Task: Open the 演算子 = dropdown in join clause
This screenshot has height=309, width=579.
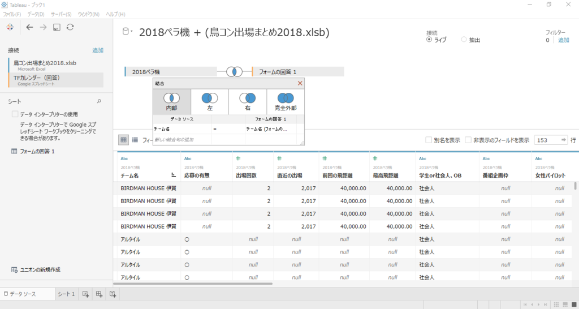Action: pyautogui.click(x=228, y=128)
